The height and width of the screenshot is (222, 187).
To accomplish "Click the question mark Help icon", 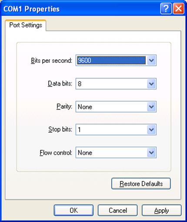I will [166, 9].
